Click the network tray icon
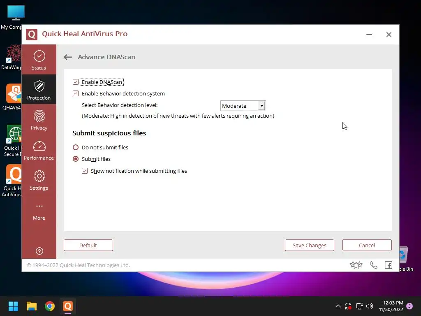This screenshot has width=421, height=316. (x=359, y=306)
